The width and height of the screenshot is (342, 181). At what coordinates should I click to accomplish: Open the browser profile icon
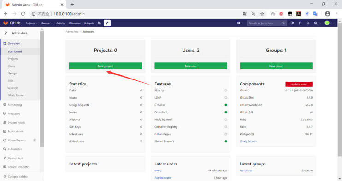coord(327,14)
